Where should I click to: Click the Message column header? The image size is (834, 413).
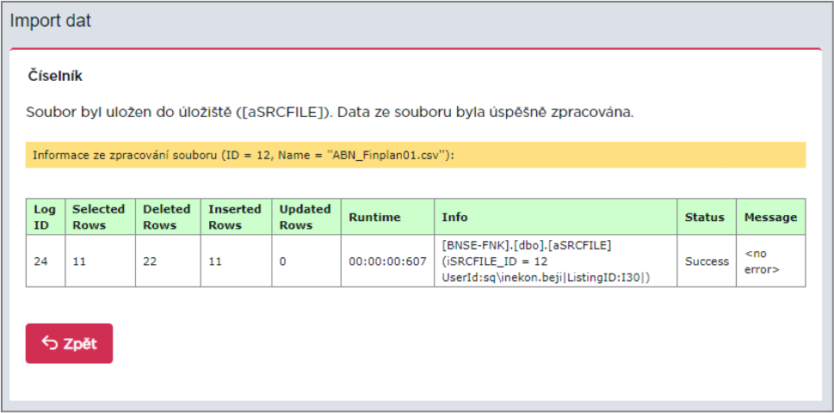tap(771, 217)
